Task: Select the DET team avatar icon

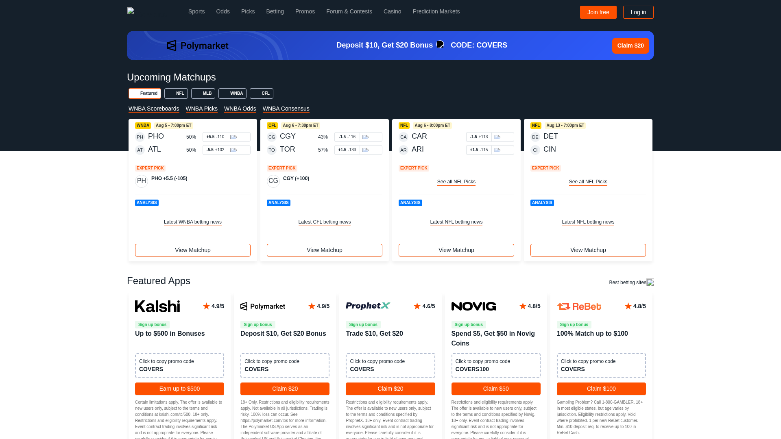Action: point(535,137)
